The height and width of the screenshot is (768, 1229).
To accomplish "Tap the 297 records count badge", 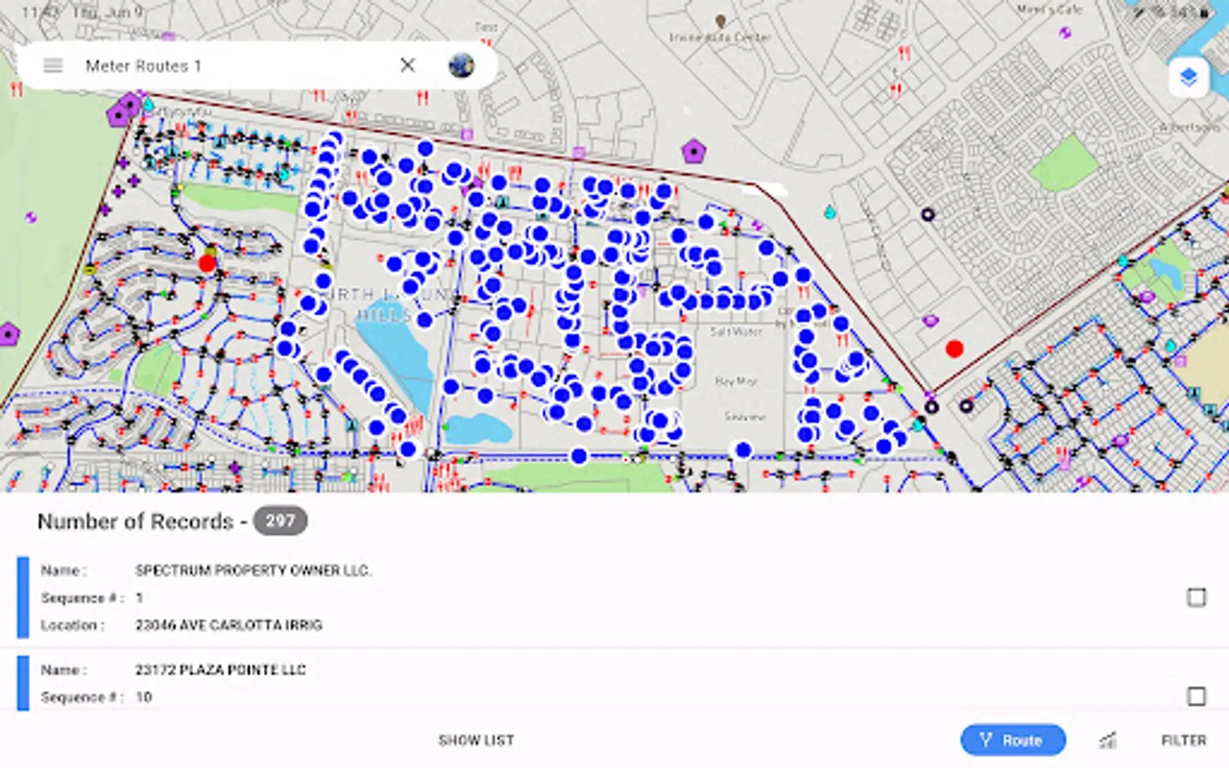I will click(280, 521).
